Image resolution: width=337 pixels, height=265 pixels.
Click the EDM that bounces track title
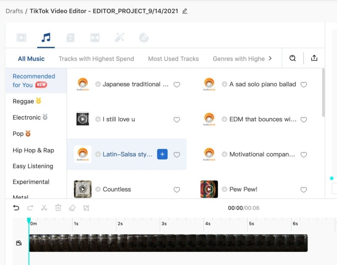263,119
